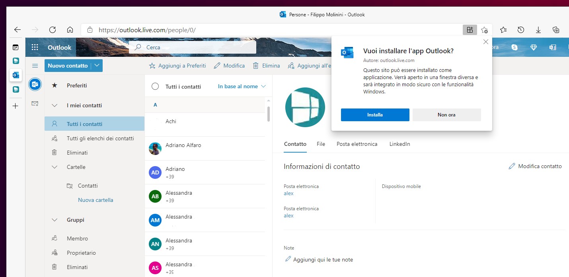Select Tutti i contatti in sidebar
569x277 pixels.
[x=94, y=124]
